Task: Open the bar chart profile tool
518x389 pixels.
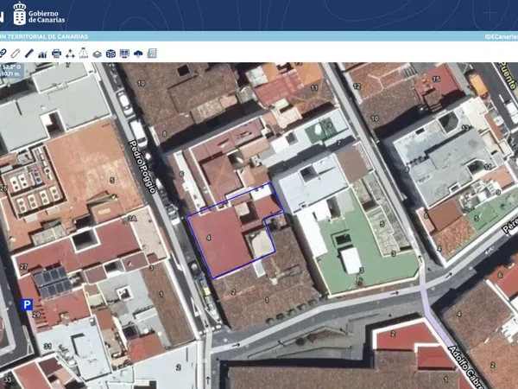Action: (42, 54)
